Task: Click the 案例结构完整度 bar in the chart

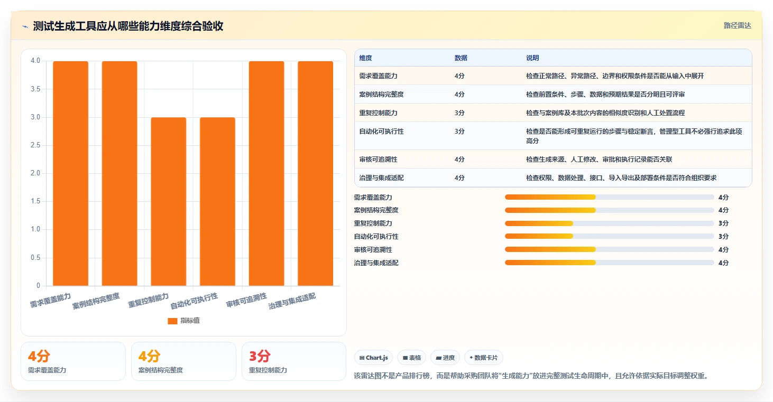Action: pyautogui.click(x=119, y=173)
